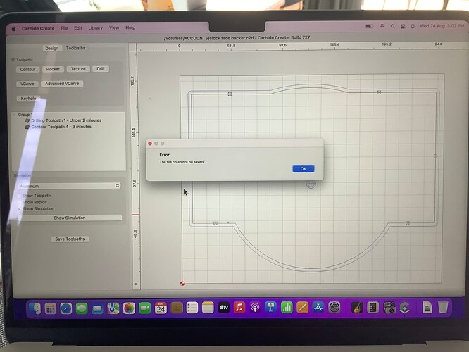Select the bottom-right tab marker on contour
Screen dimensions: 469x352
pos(408,222)
